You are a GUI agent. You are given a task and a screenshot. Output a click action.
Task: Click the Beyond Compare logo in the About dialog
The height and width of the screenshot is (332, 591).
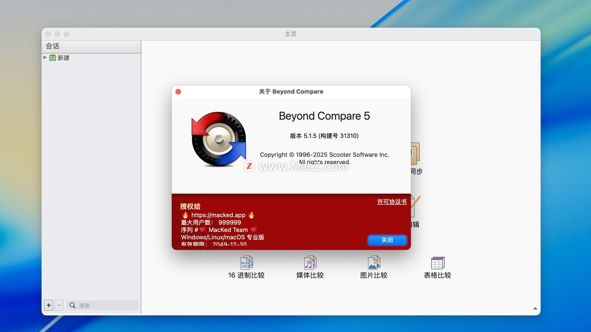coord(219,139)
